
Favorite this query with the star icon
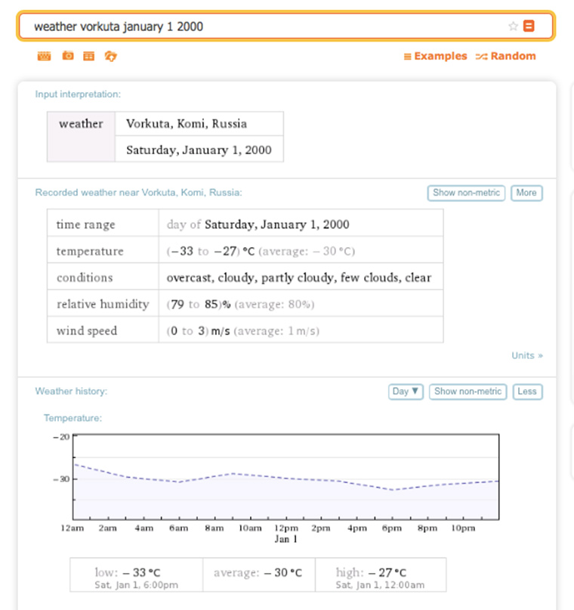click(x=513, y=26)
